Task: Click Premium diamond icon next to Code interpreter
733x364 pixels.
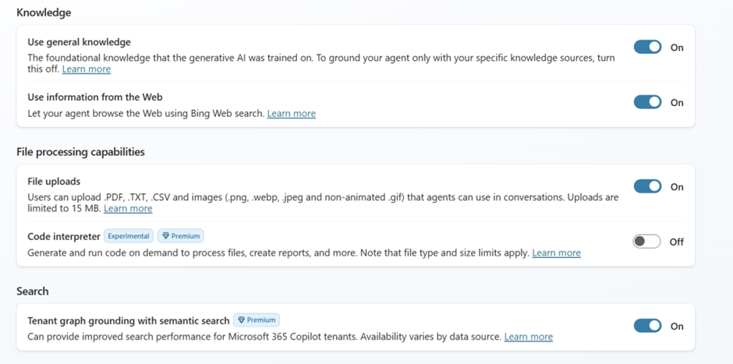Action: pyautogui.click(x=166, y=235)
